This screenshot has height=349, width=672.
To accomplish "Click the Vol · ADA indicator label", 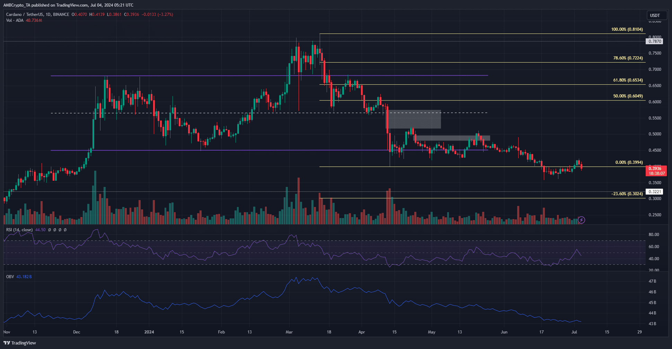I will pos(15,20).
